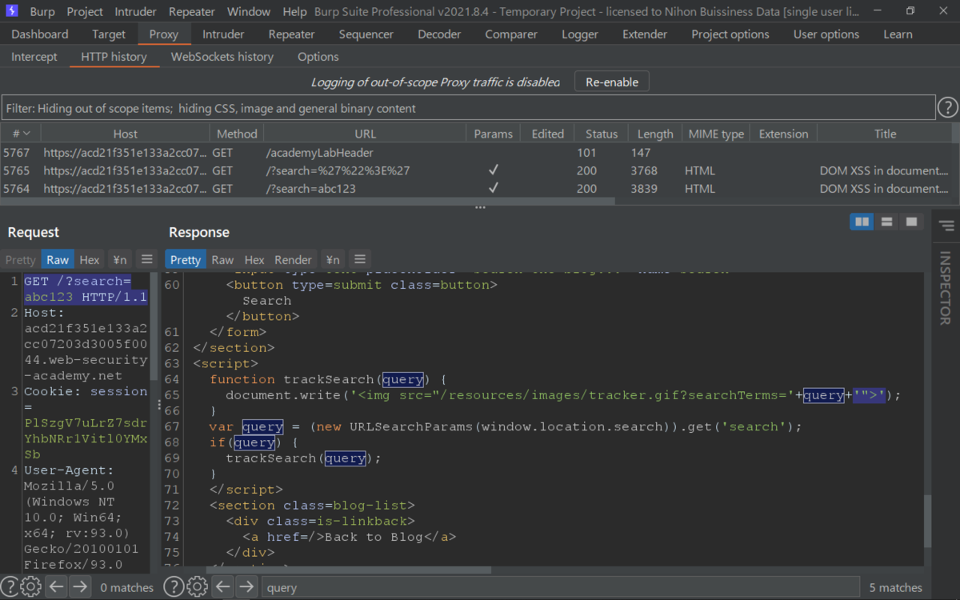Select top-bottom split layout icon
This screenshot has width=960, height=600.
(x=886, y=222)
